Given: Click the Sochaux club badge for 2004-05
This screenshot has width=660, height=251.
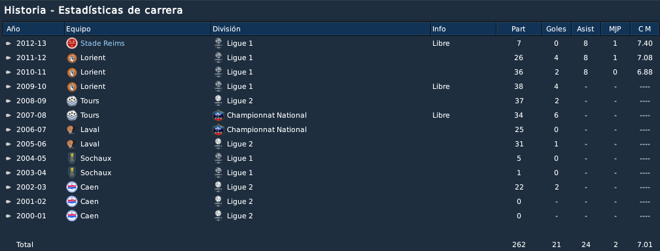Looking at the screenshot, I should point(72,158).
